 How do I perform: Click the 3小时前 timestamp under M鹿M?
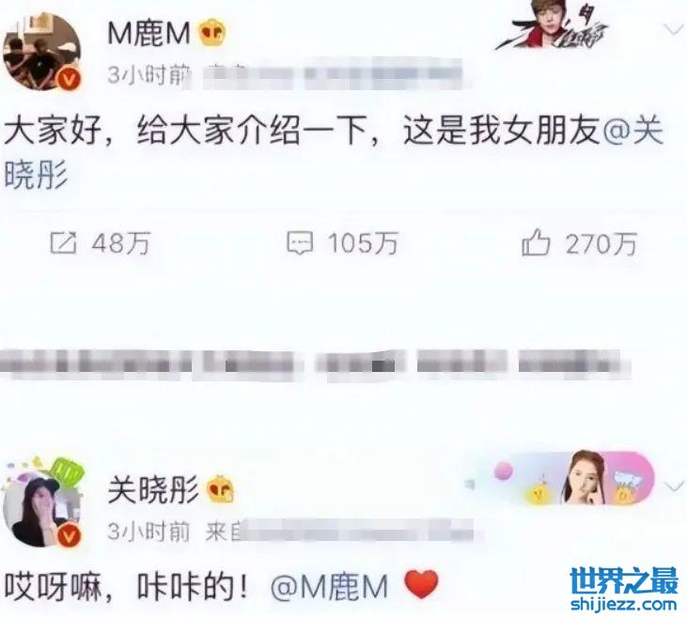coord(149,76)
